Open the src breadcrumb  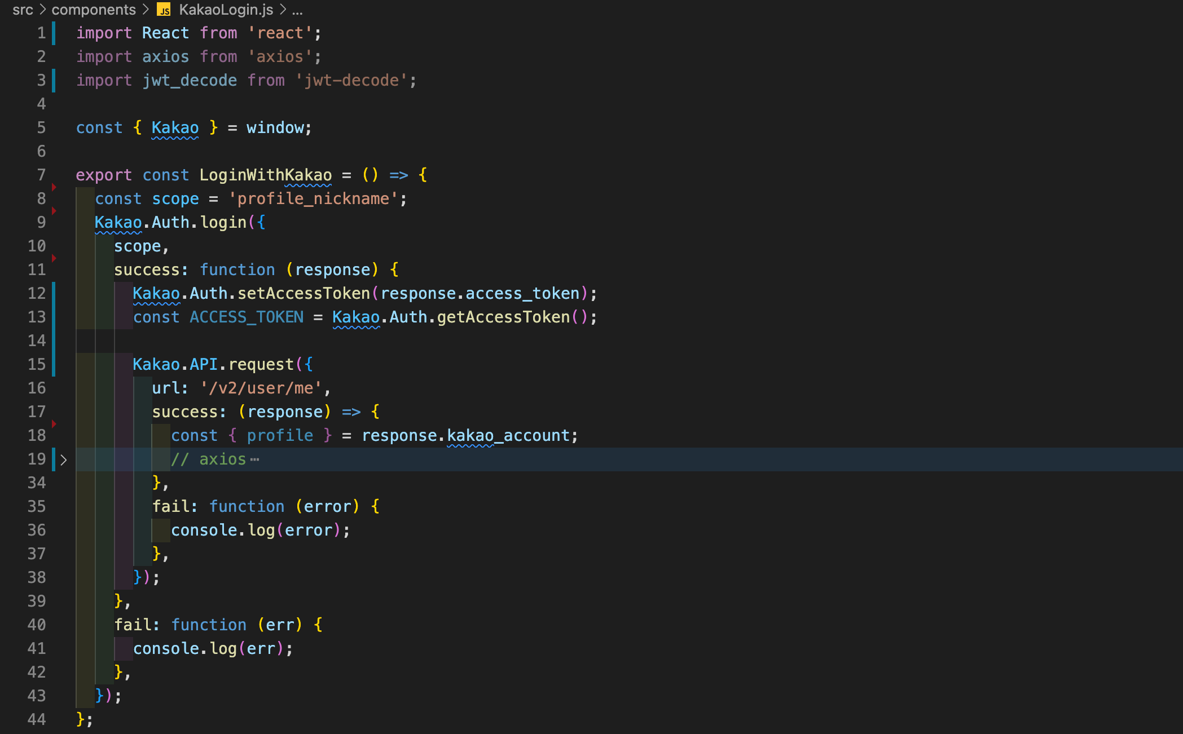click(x=23, y=10)
